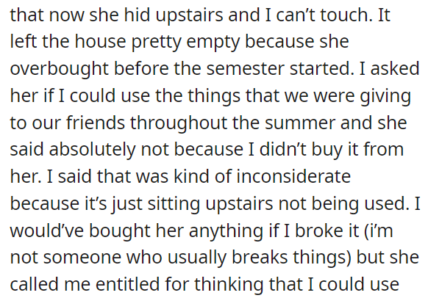Click the word "usually"

click(x=197, y=258)
